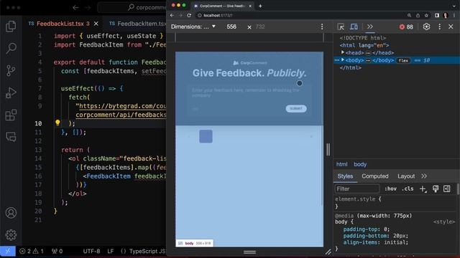Edit the viewport height value 732
460x258 pixels.
[x=260, y=27]
